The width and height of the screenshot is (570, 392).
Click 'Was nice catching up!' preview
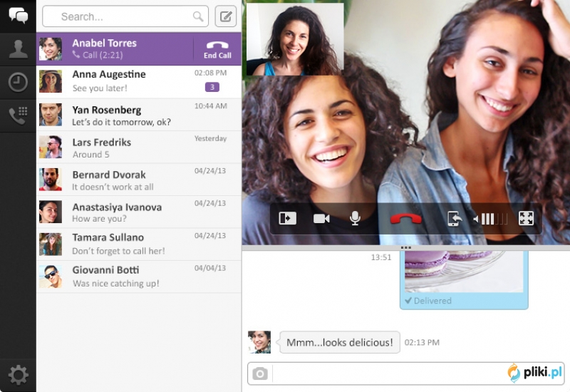point(115,283)
